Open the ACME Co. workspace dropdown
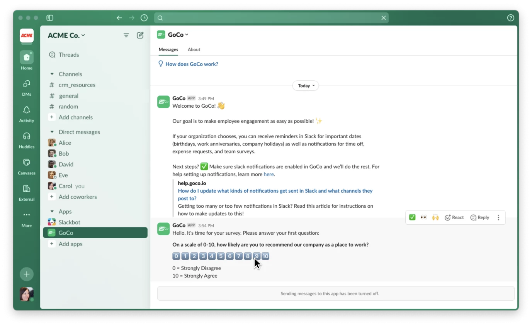The width and height of the screenshot is (532, 327). [66, 36]
